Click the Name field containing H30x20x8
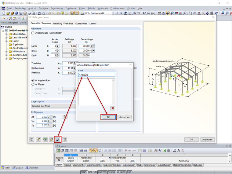Image resolution: width=232 pixels, height=174 pixels. pyautogui.click(x=97, y=75)
